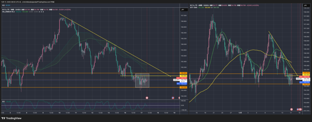The height and width of the screenshot is (122, 312).
Task: Open the JPY currency selector on left chart
Action: tap(182, 10)
